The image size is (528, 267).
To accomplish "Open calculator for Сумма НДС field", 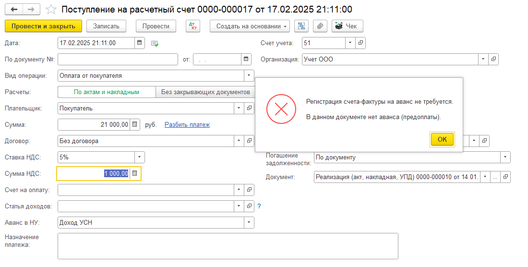I will (x=135, y=174).
